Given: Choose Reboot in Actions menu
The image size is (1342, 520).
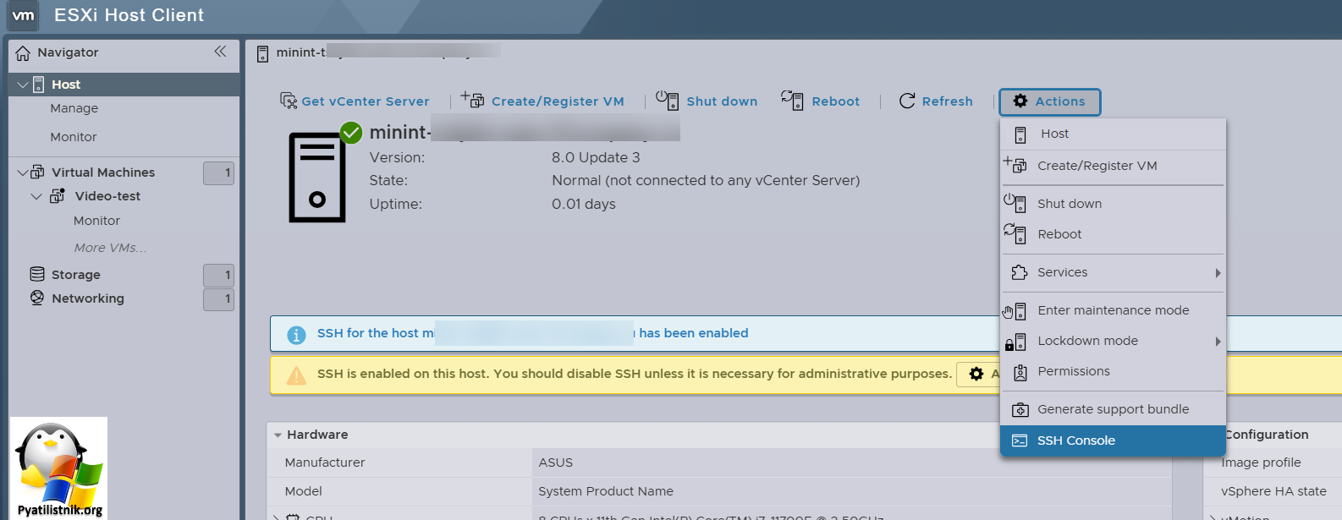Looking at the screenshot, I should tap(1113, 234).
